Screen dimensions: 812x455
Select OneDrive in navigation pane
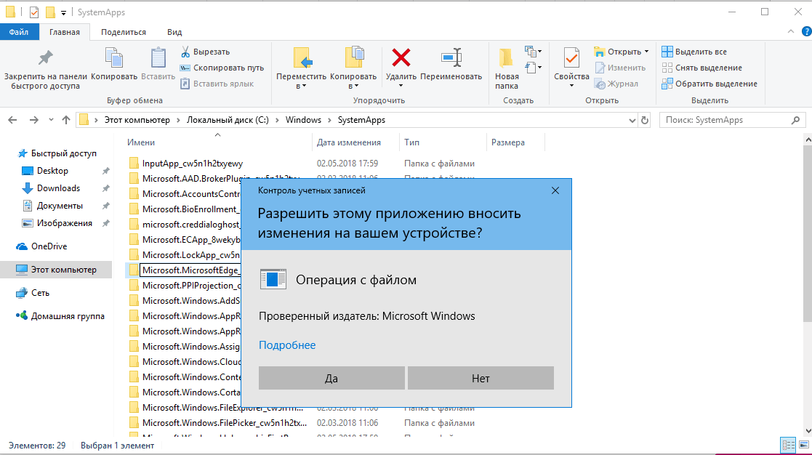[49, 246]
